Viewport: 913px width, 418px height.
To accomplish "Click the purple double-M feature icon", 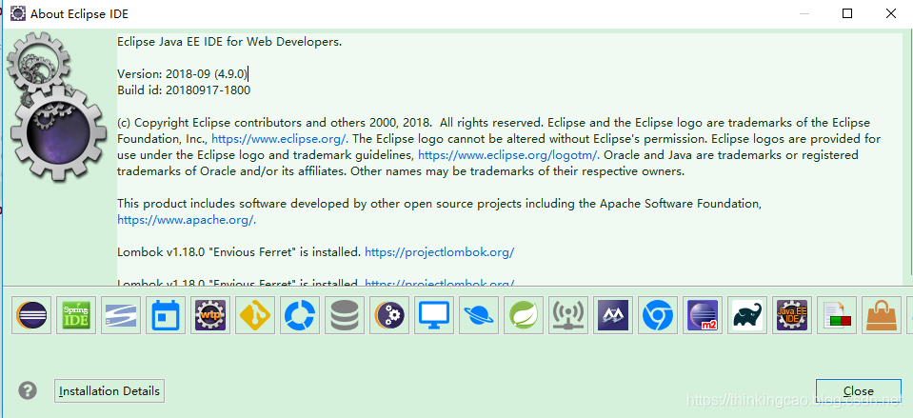I will pos(613,315).
